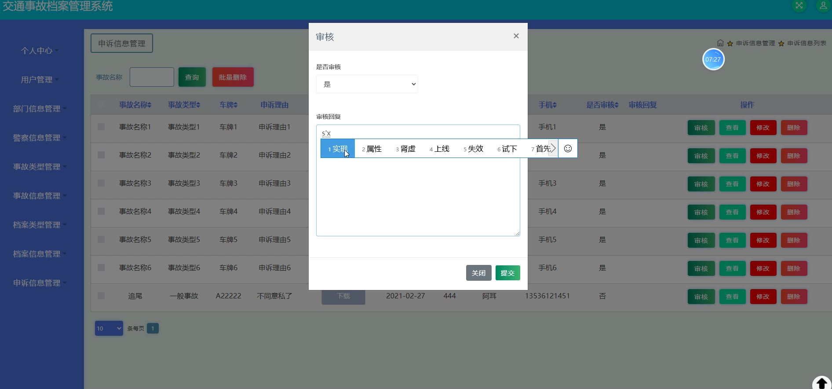The width and height of the screenshot is (832, 389).
Task: Click 查看 button in 手机4 row
Action: point(732,212)
